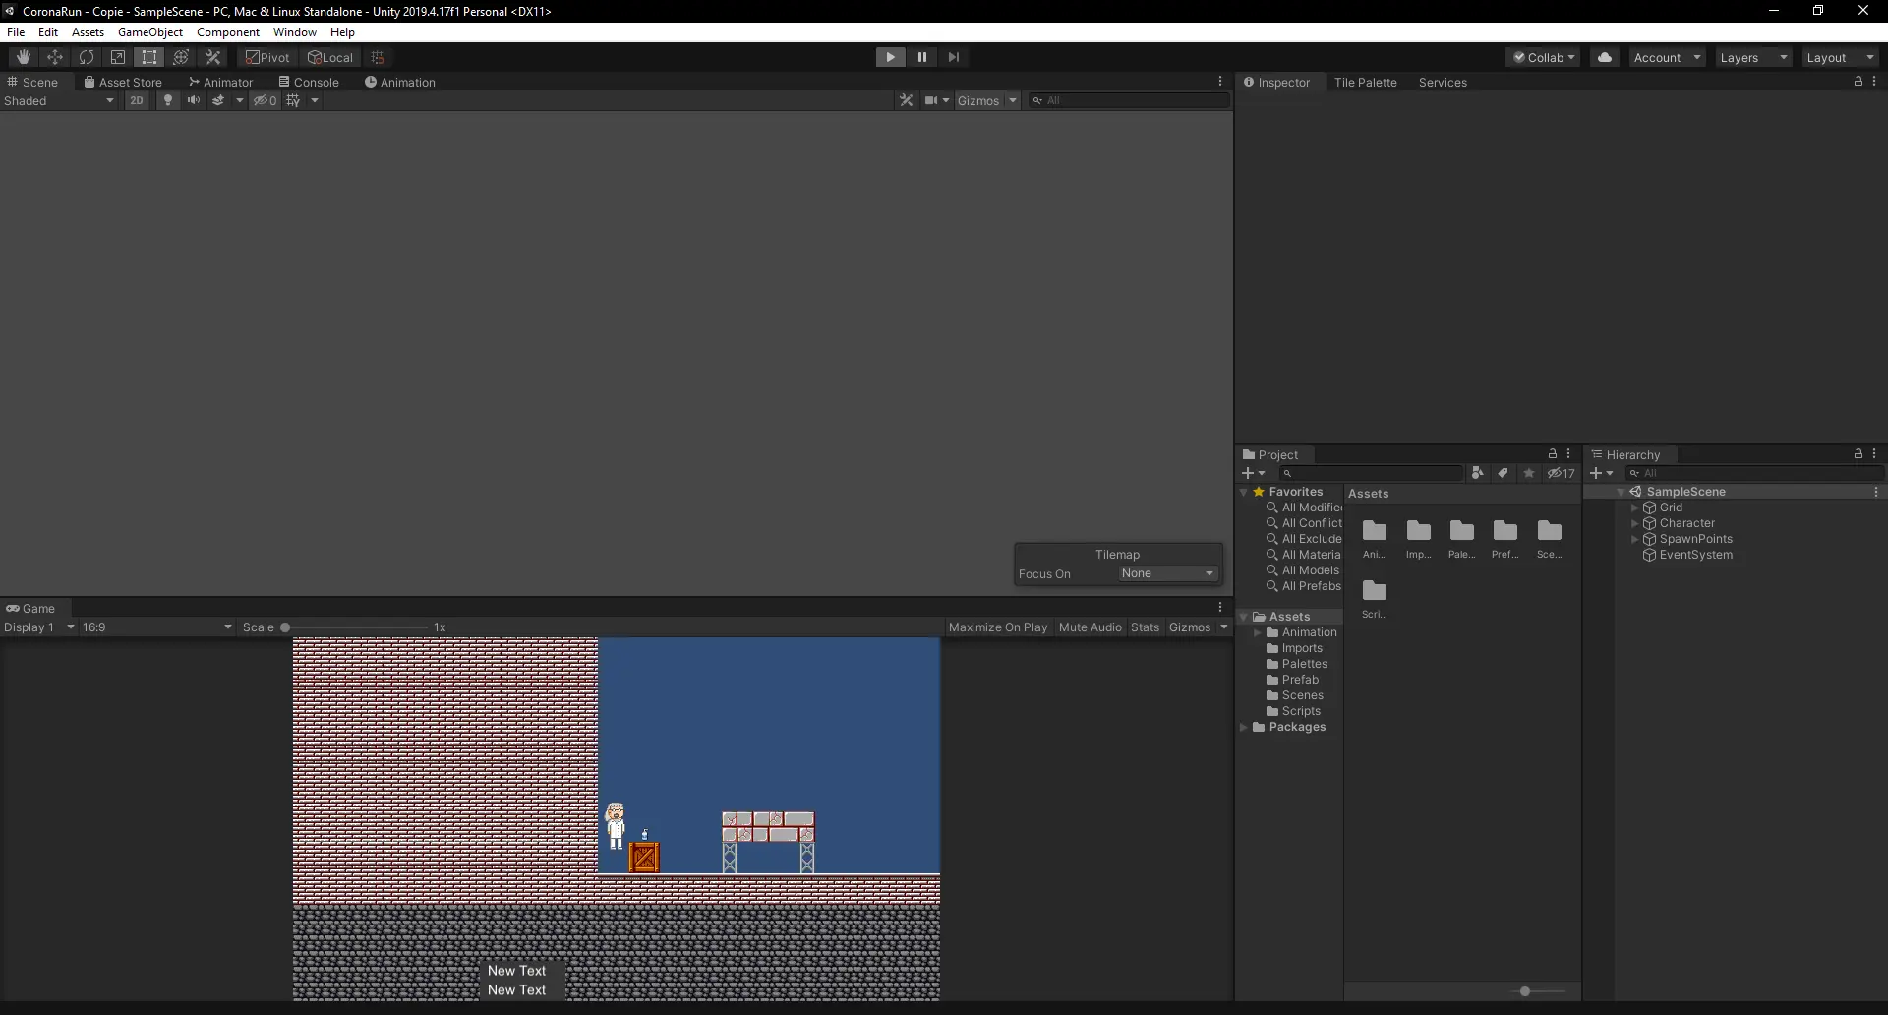Screen dimensions: 1888x1015
Task: Lock the Project panel
Action: click(1553, 453)
